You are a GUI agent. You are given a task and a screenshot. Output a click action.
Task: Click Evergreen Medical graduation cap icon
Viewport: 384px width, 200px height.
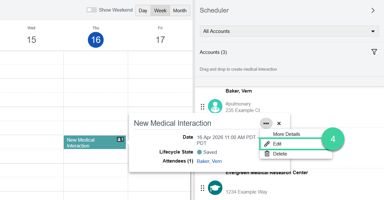tap(215, 188)
